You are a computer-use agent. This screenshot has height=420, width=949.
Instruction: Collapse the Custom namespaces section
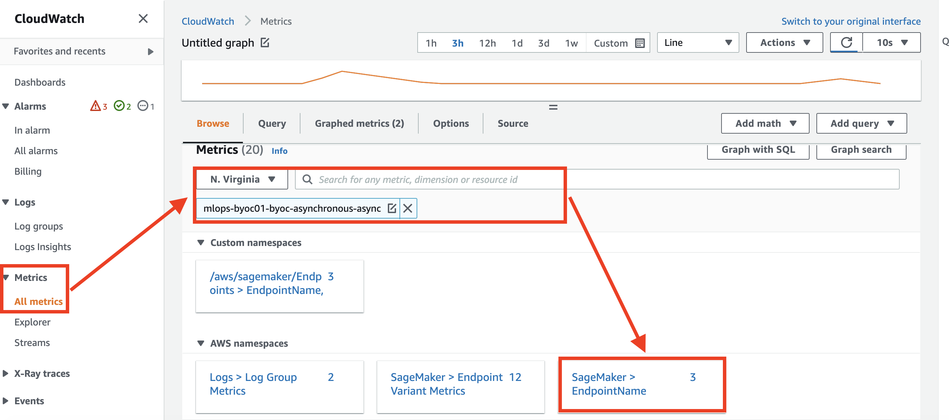(x=200, y=243)
